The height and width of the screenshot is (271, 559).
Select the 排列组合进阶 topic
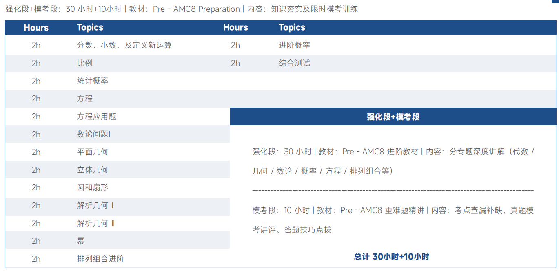point(100,259)
